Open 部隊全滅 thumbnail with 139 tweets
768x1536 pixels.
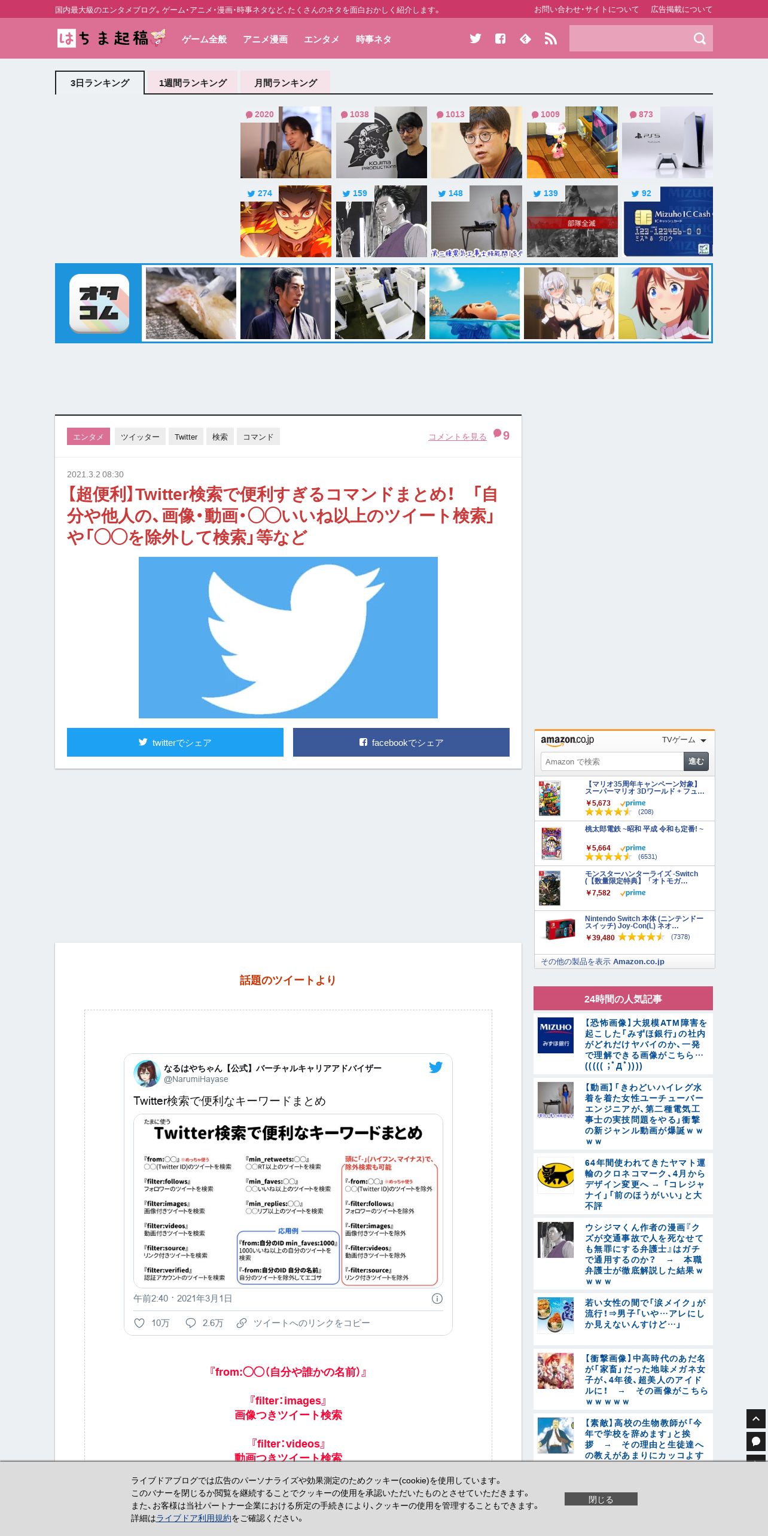(x=572, y=221)
